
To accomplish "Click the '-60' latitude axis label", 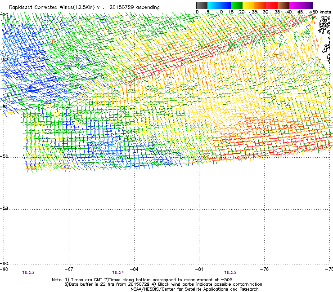I will click(x=4, y=263).
